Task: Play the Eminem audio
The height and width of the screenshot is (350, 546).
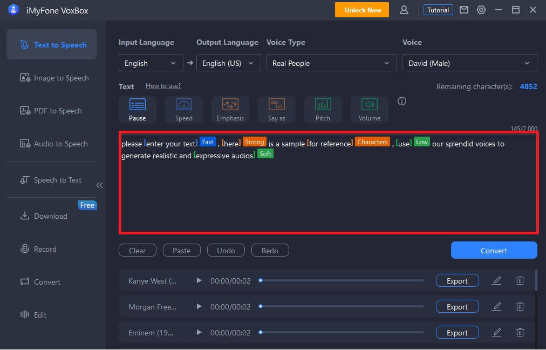Action: click(199, 332)
